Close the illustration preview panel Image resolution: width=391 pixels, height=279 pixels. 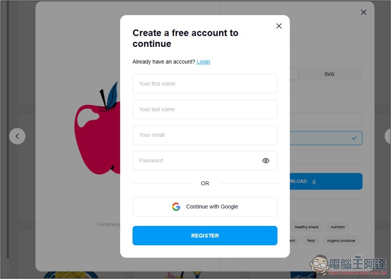tap(363, 12)
